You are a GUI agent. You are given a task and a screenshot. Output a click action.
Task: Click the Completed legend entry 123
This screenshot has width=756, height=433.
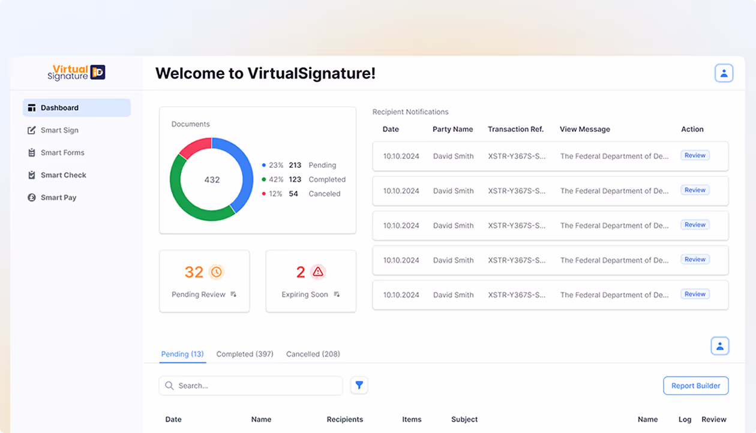coord(304,179)
